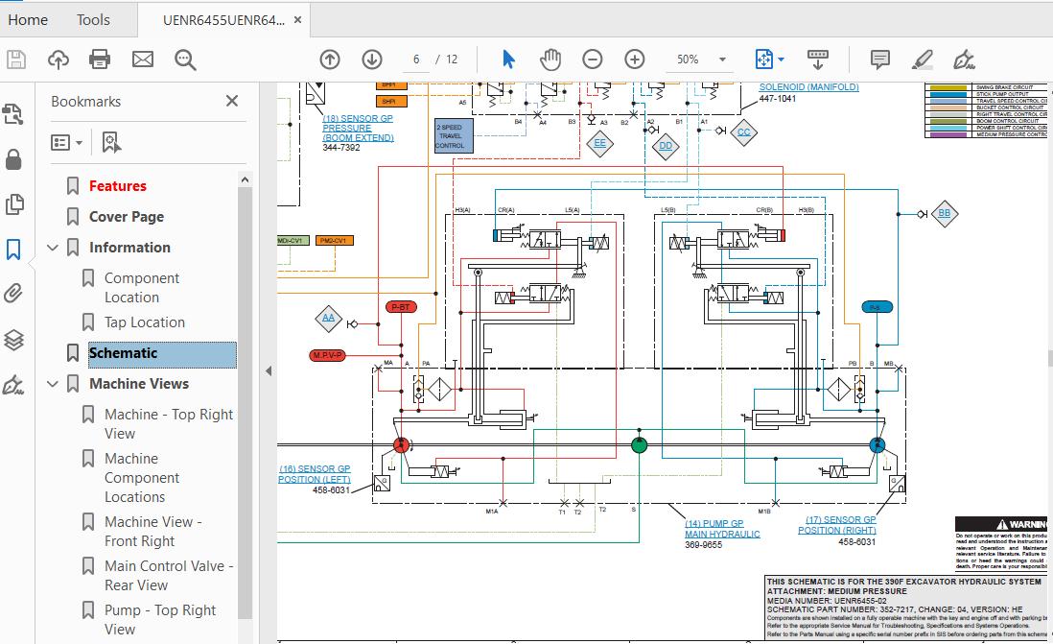Select the Hand pan tool
Viewport: 1053px width, 644px height.
(550, 60)
